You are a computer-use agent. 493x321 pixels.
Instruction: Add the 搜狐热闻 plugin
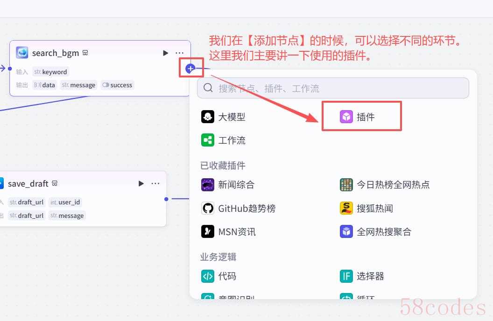[x=366, y=208]
